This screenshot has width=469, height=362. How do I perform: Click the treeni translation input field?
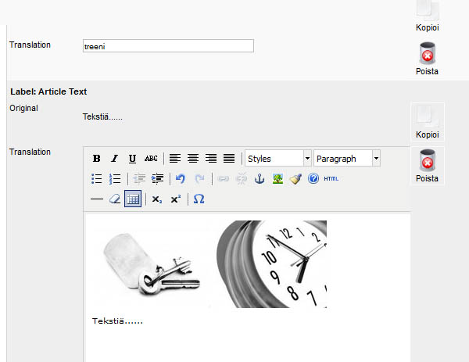pos(168,46)
